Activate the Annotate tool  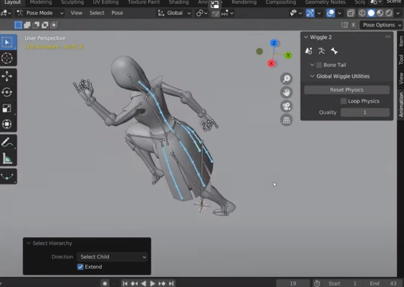click(7, 142)
